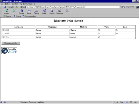Open the Ricerca search toolbar icon
Image resolution: width=139 pixels, height=104 pixels.
click(x=37, y=12)
